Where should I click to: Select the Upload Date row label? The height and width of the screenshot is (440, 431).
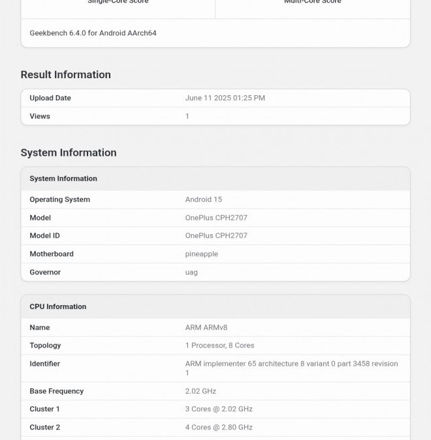coord(50,98)
